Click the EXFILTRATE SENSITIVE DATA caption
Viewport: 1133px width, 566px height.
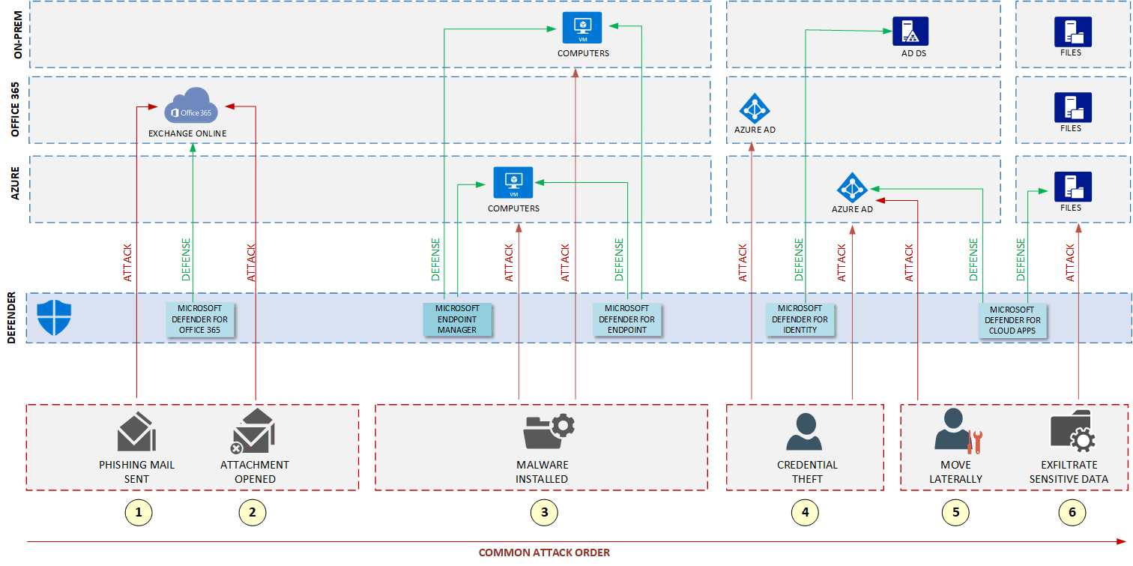1069,472
